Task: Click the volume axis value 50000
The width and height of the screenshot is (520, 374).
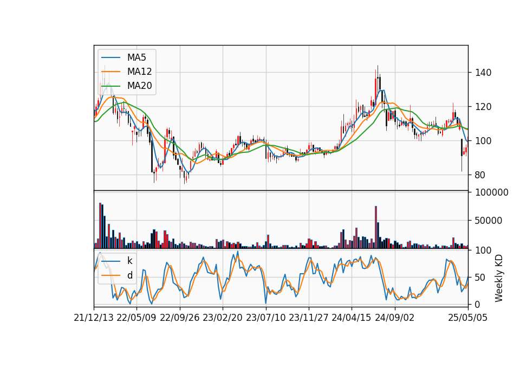Action: [x=489, y=221]
